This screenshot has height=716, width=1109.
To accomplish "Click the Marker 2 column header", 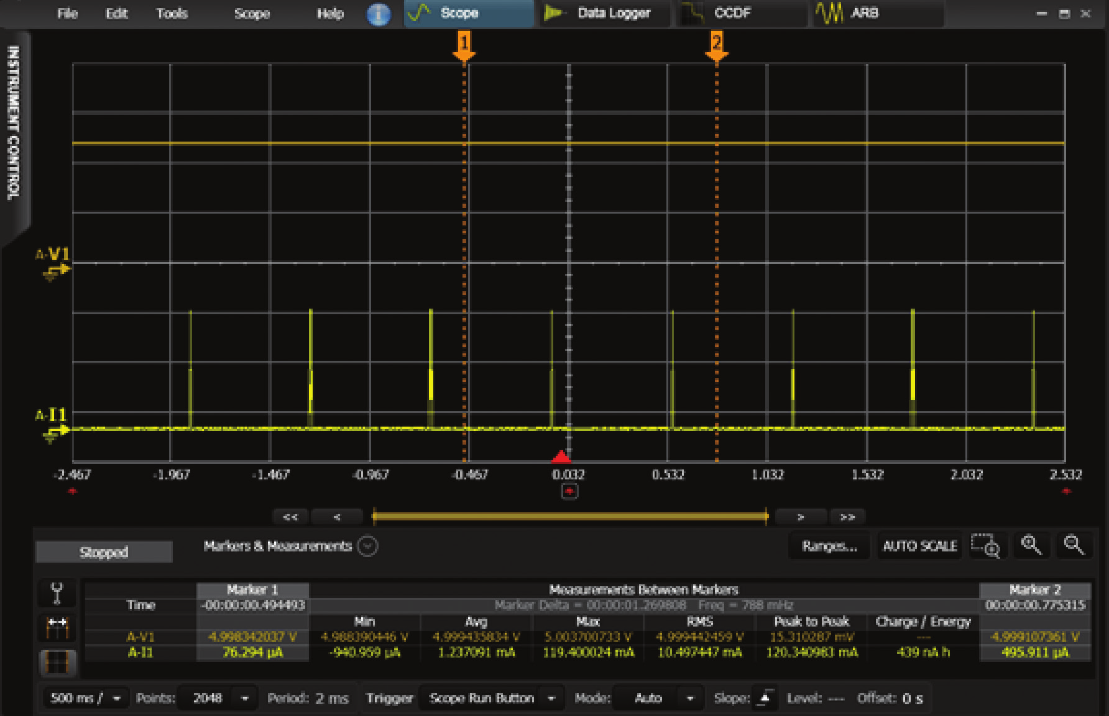I will coord(1035,590).
